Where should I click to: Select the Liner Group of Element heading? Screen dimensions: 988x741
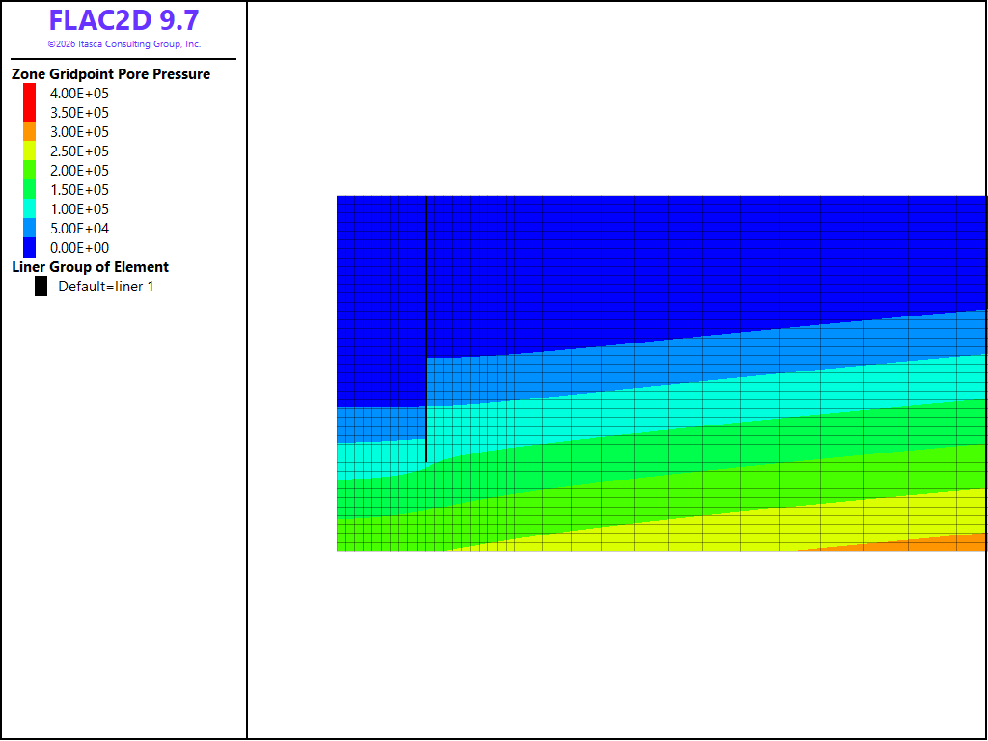click(x=90, y=267)
